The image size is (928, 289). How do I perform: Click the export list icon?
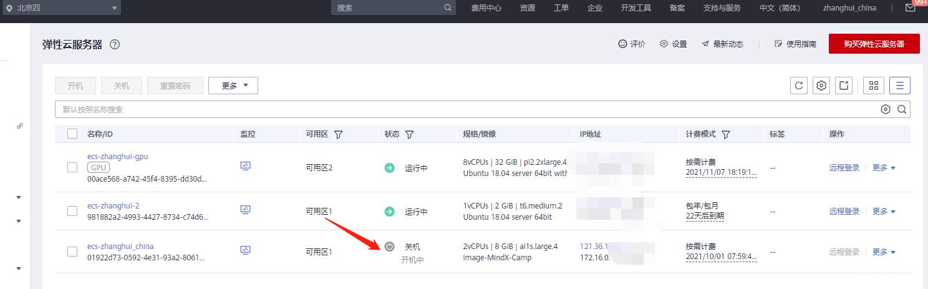844,86
